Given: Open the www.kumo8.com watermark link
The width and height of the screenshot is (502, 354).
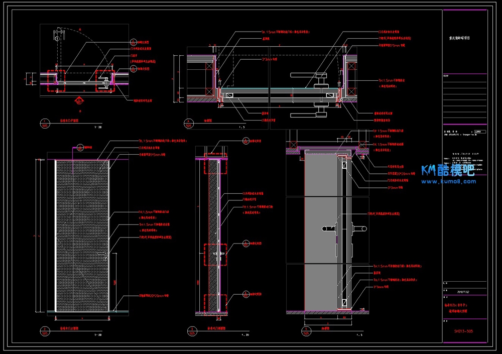Looking at the screenshot, I should point(449,181).
